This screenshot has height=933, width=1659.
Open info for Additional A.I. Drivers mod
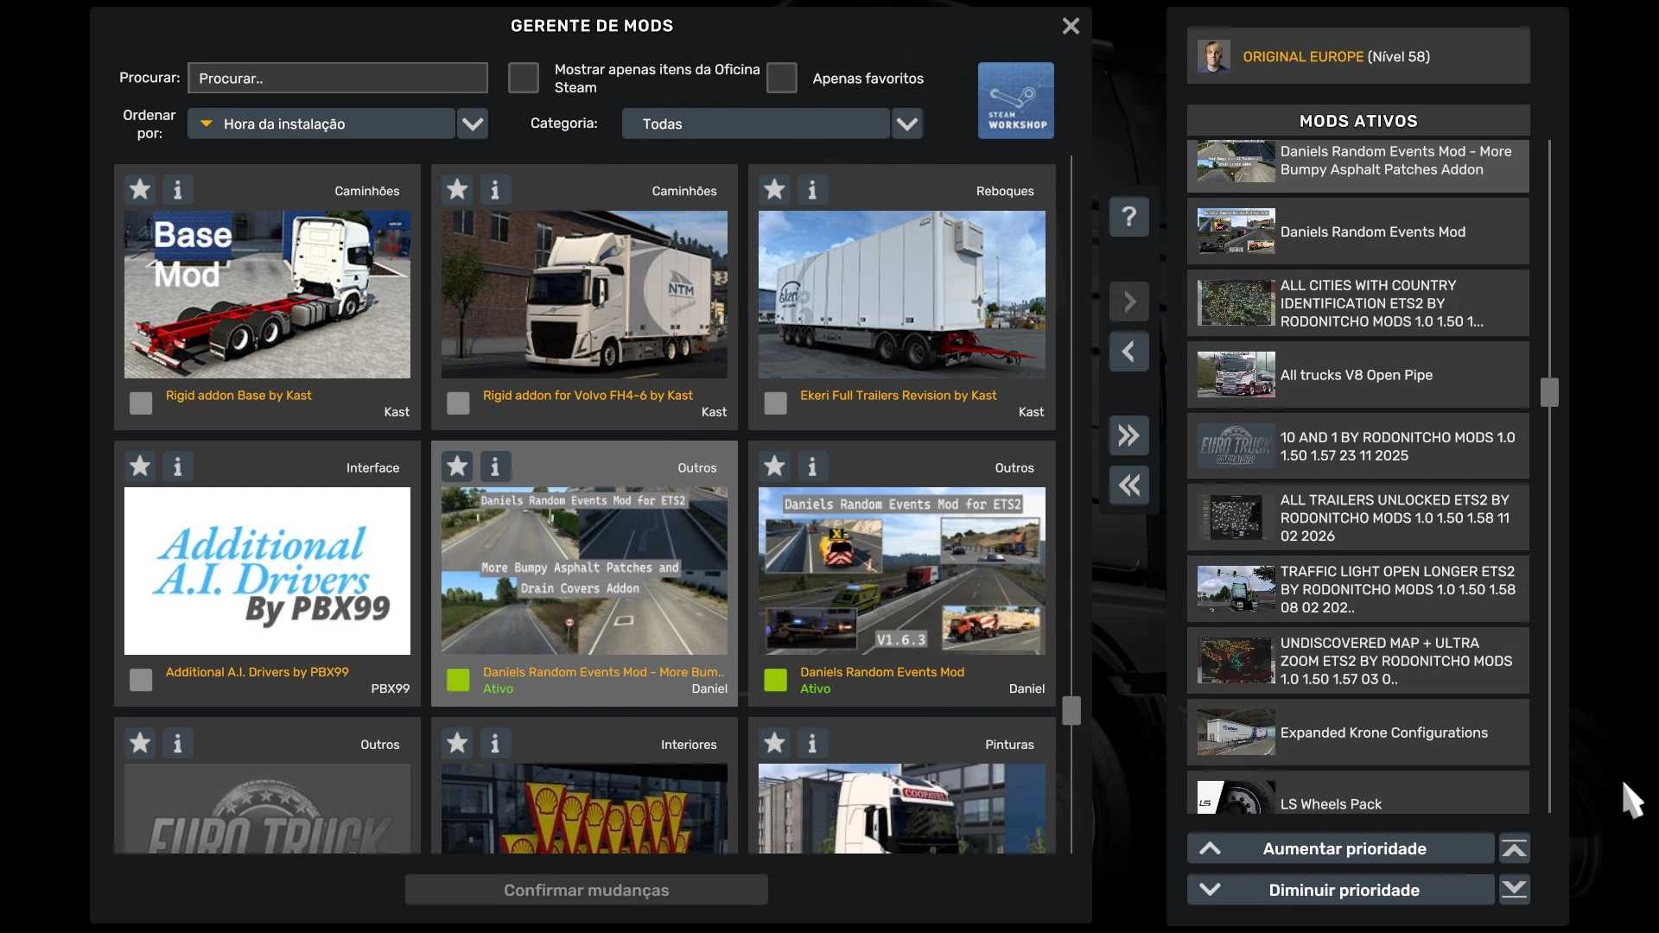point(178,466)
